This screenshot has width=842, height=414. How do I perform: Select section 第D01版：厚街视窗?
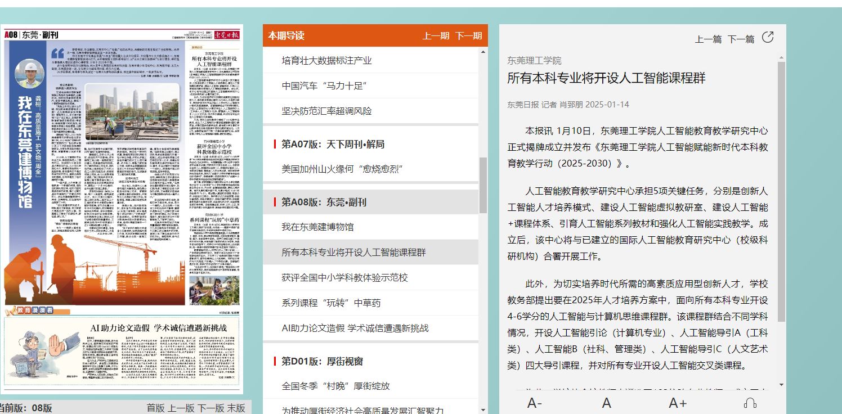(322, 361)
